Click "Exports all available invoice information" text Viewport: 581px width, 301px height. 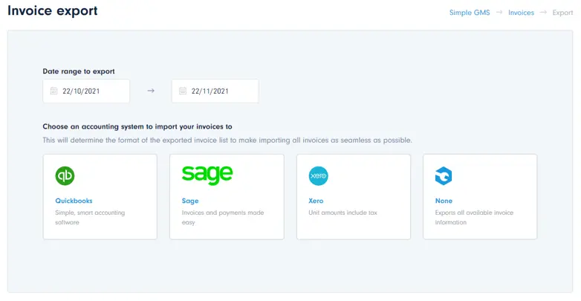click(x=474, y=217)
